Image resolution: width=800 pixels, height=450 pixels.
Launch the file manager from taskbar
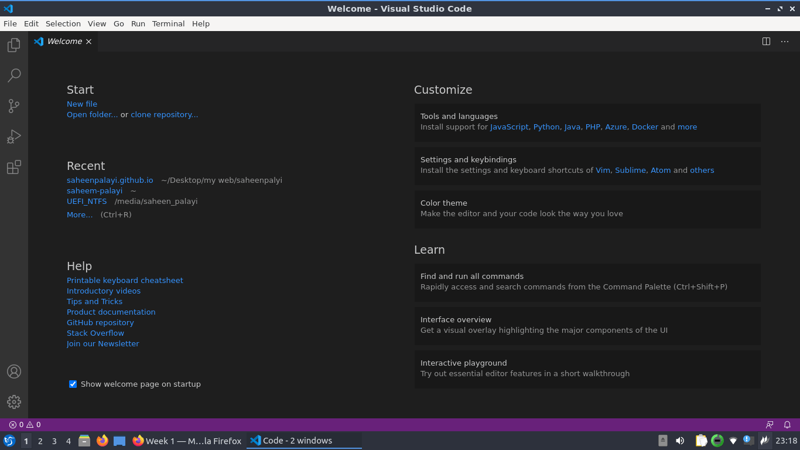click(84, 441)
